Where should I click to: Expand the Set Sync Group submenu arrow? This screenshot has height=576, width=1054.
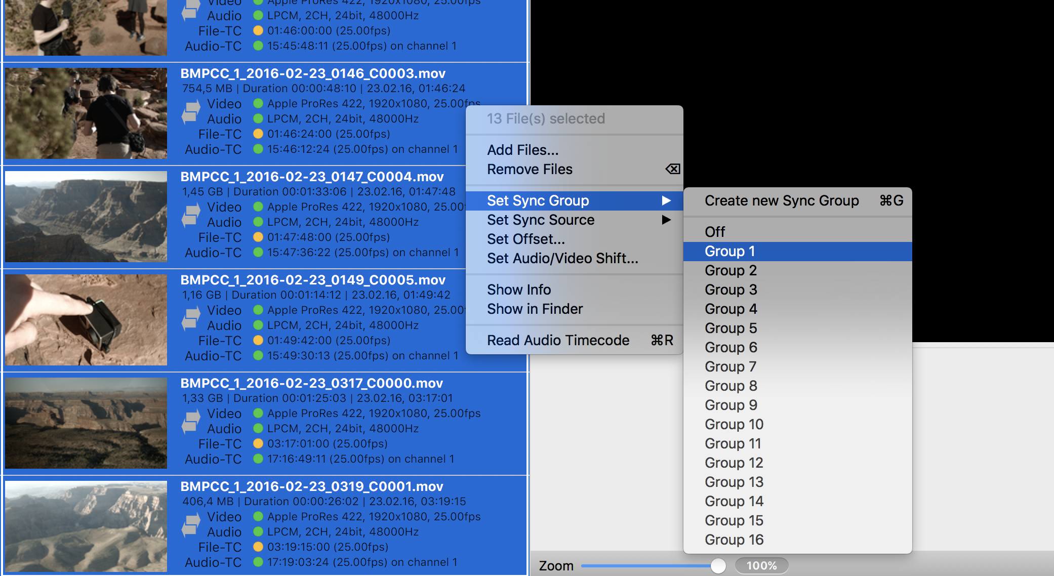(x=666, y=200)
